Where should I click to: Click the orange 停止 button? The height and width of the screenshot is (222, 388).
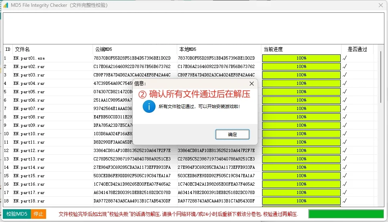[38, 214]
